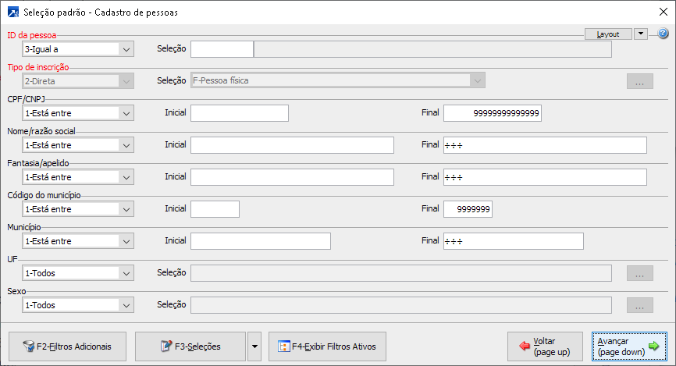Expand the Layout dropdown arrow

tap(640, 34)
